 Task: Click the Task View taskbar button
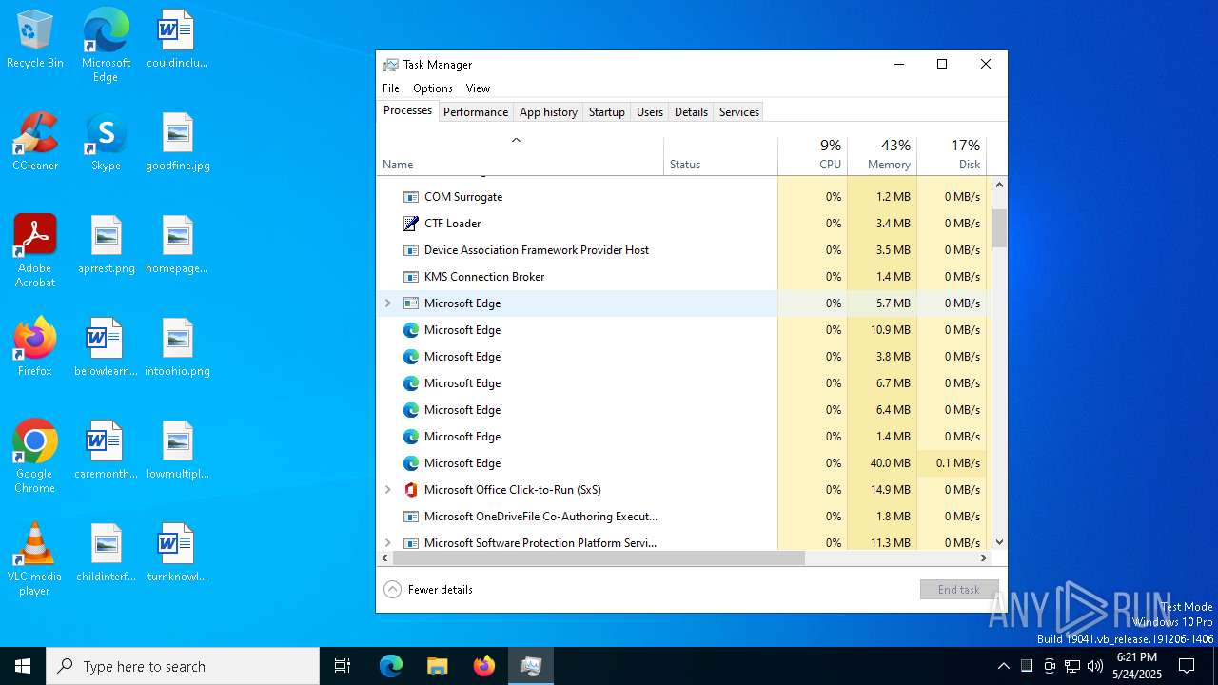pos(343,666)
